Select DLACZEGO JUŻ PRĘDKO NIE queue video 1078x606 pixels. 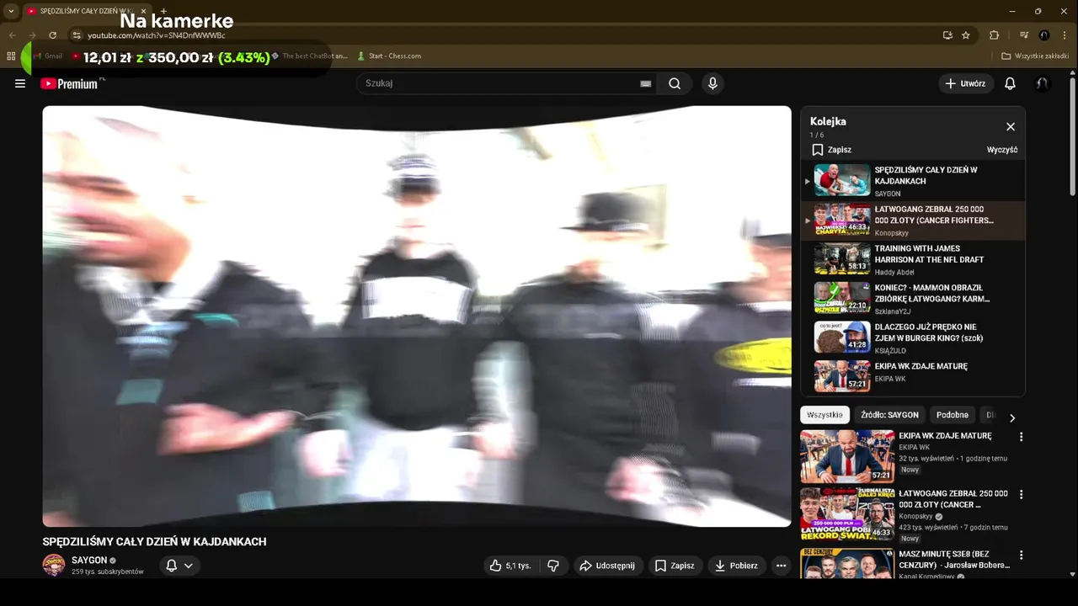[913, 338]
